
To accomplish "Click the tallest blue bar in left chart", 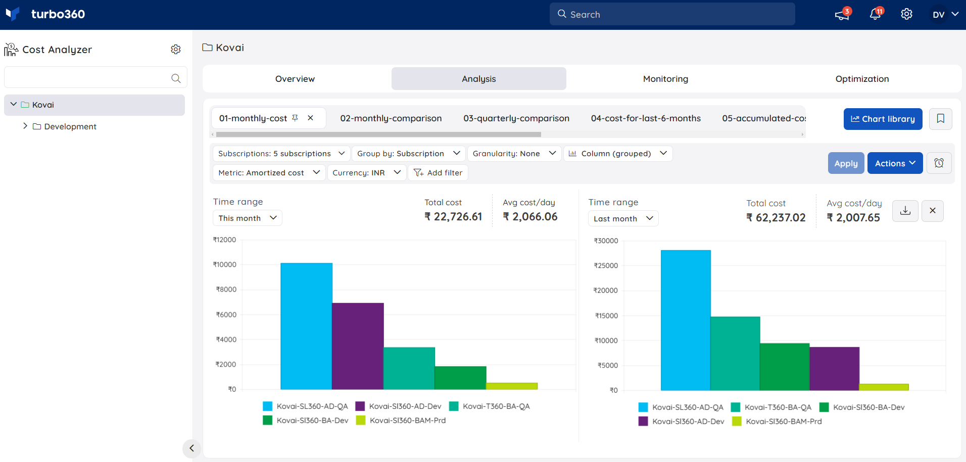I will click(x=306, y=326).
